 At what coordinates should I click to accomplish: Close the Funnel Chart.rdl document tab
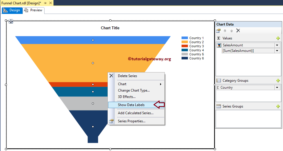tap(51, 3)
